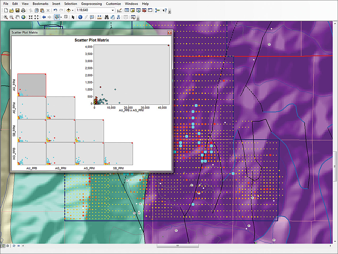The width and height of the screenshot is (338, 254).
Task: Open the Bookmarks menu
Action: tap(40, 4)
